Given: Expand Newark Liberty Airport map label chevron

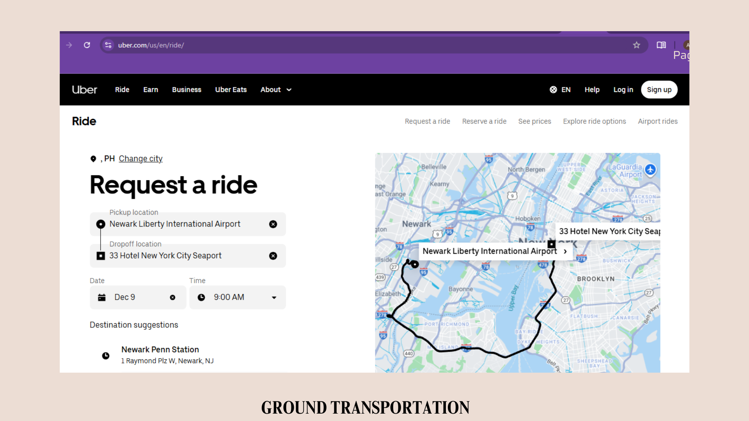Looking at the screenshot, I should [565, 251].
